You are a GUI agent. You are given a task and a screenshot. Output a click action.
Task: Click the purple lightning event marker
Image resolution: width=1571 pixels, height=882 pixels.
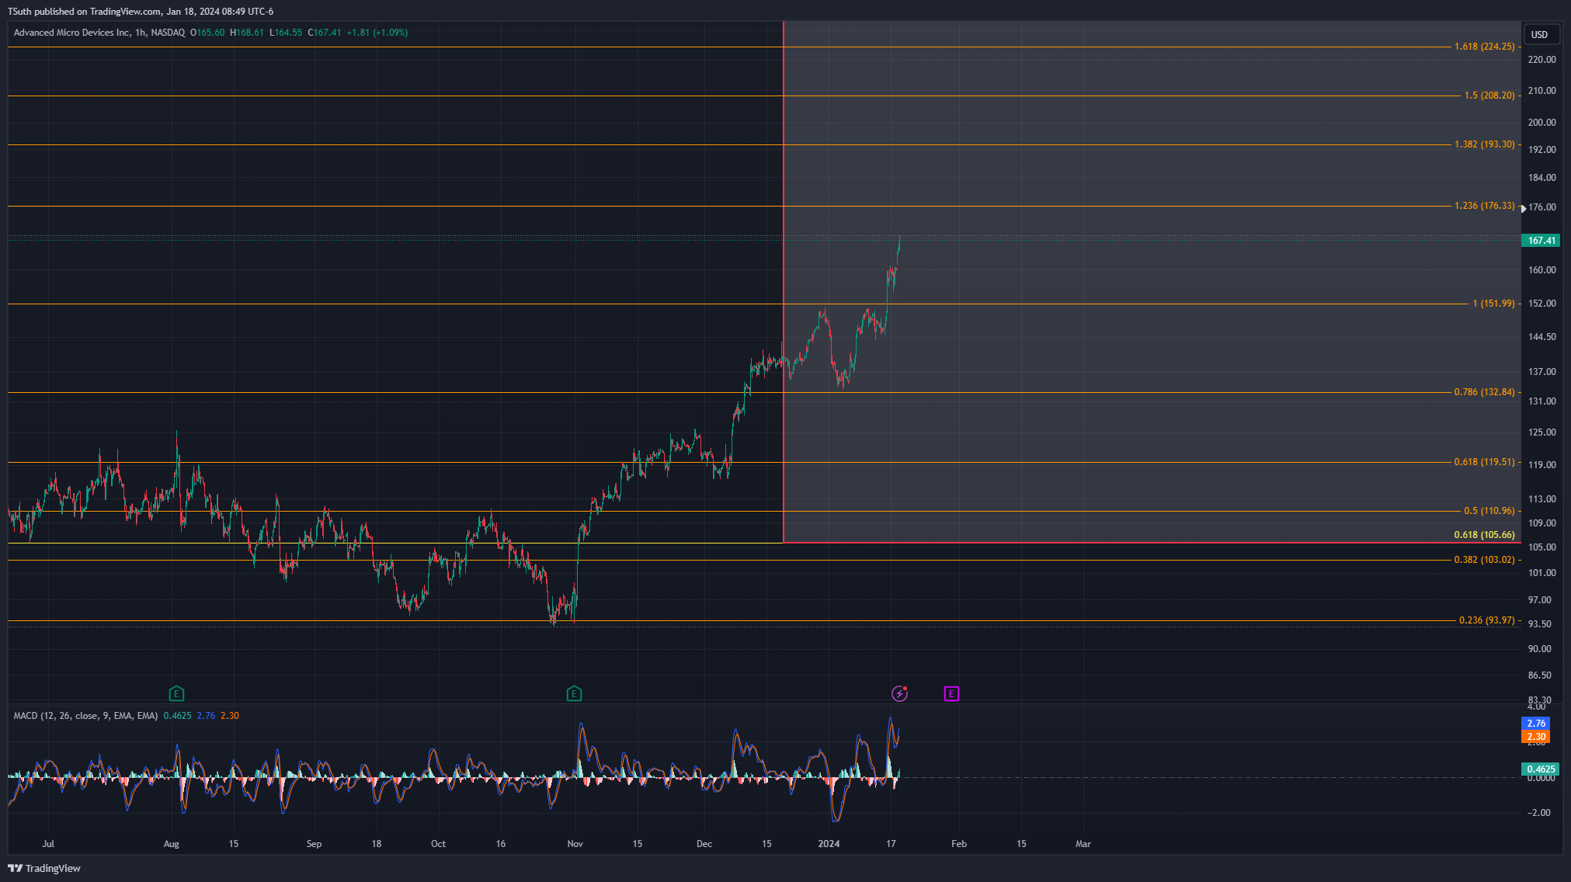[x=899, y=693]
